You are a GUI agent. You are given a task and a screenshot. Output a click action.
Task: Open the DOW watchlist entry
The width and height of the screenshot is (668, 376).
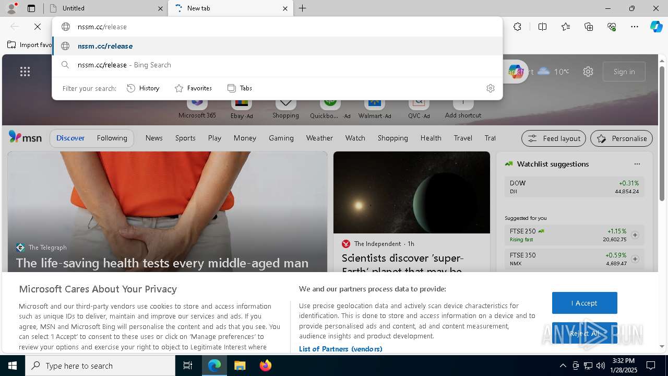click(574, 187)
